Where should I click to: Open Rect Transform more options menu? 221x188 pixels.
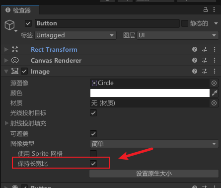point(215,49)
